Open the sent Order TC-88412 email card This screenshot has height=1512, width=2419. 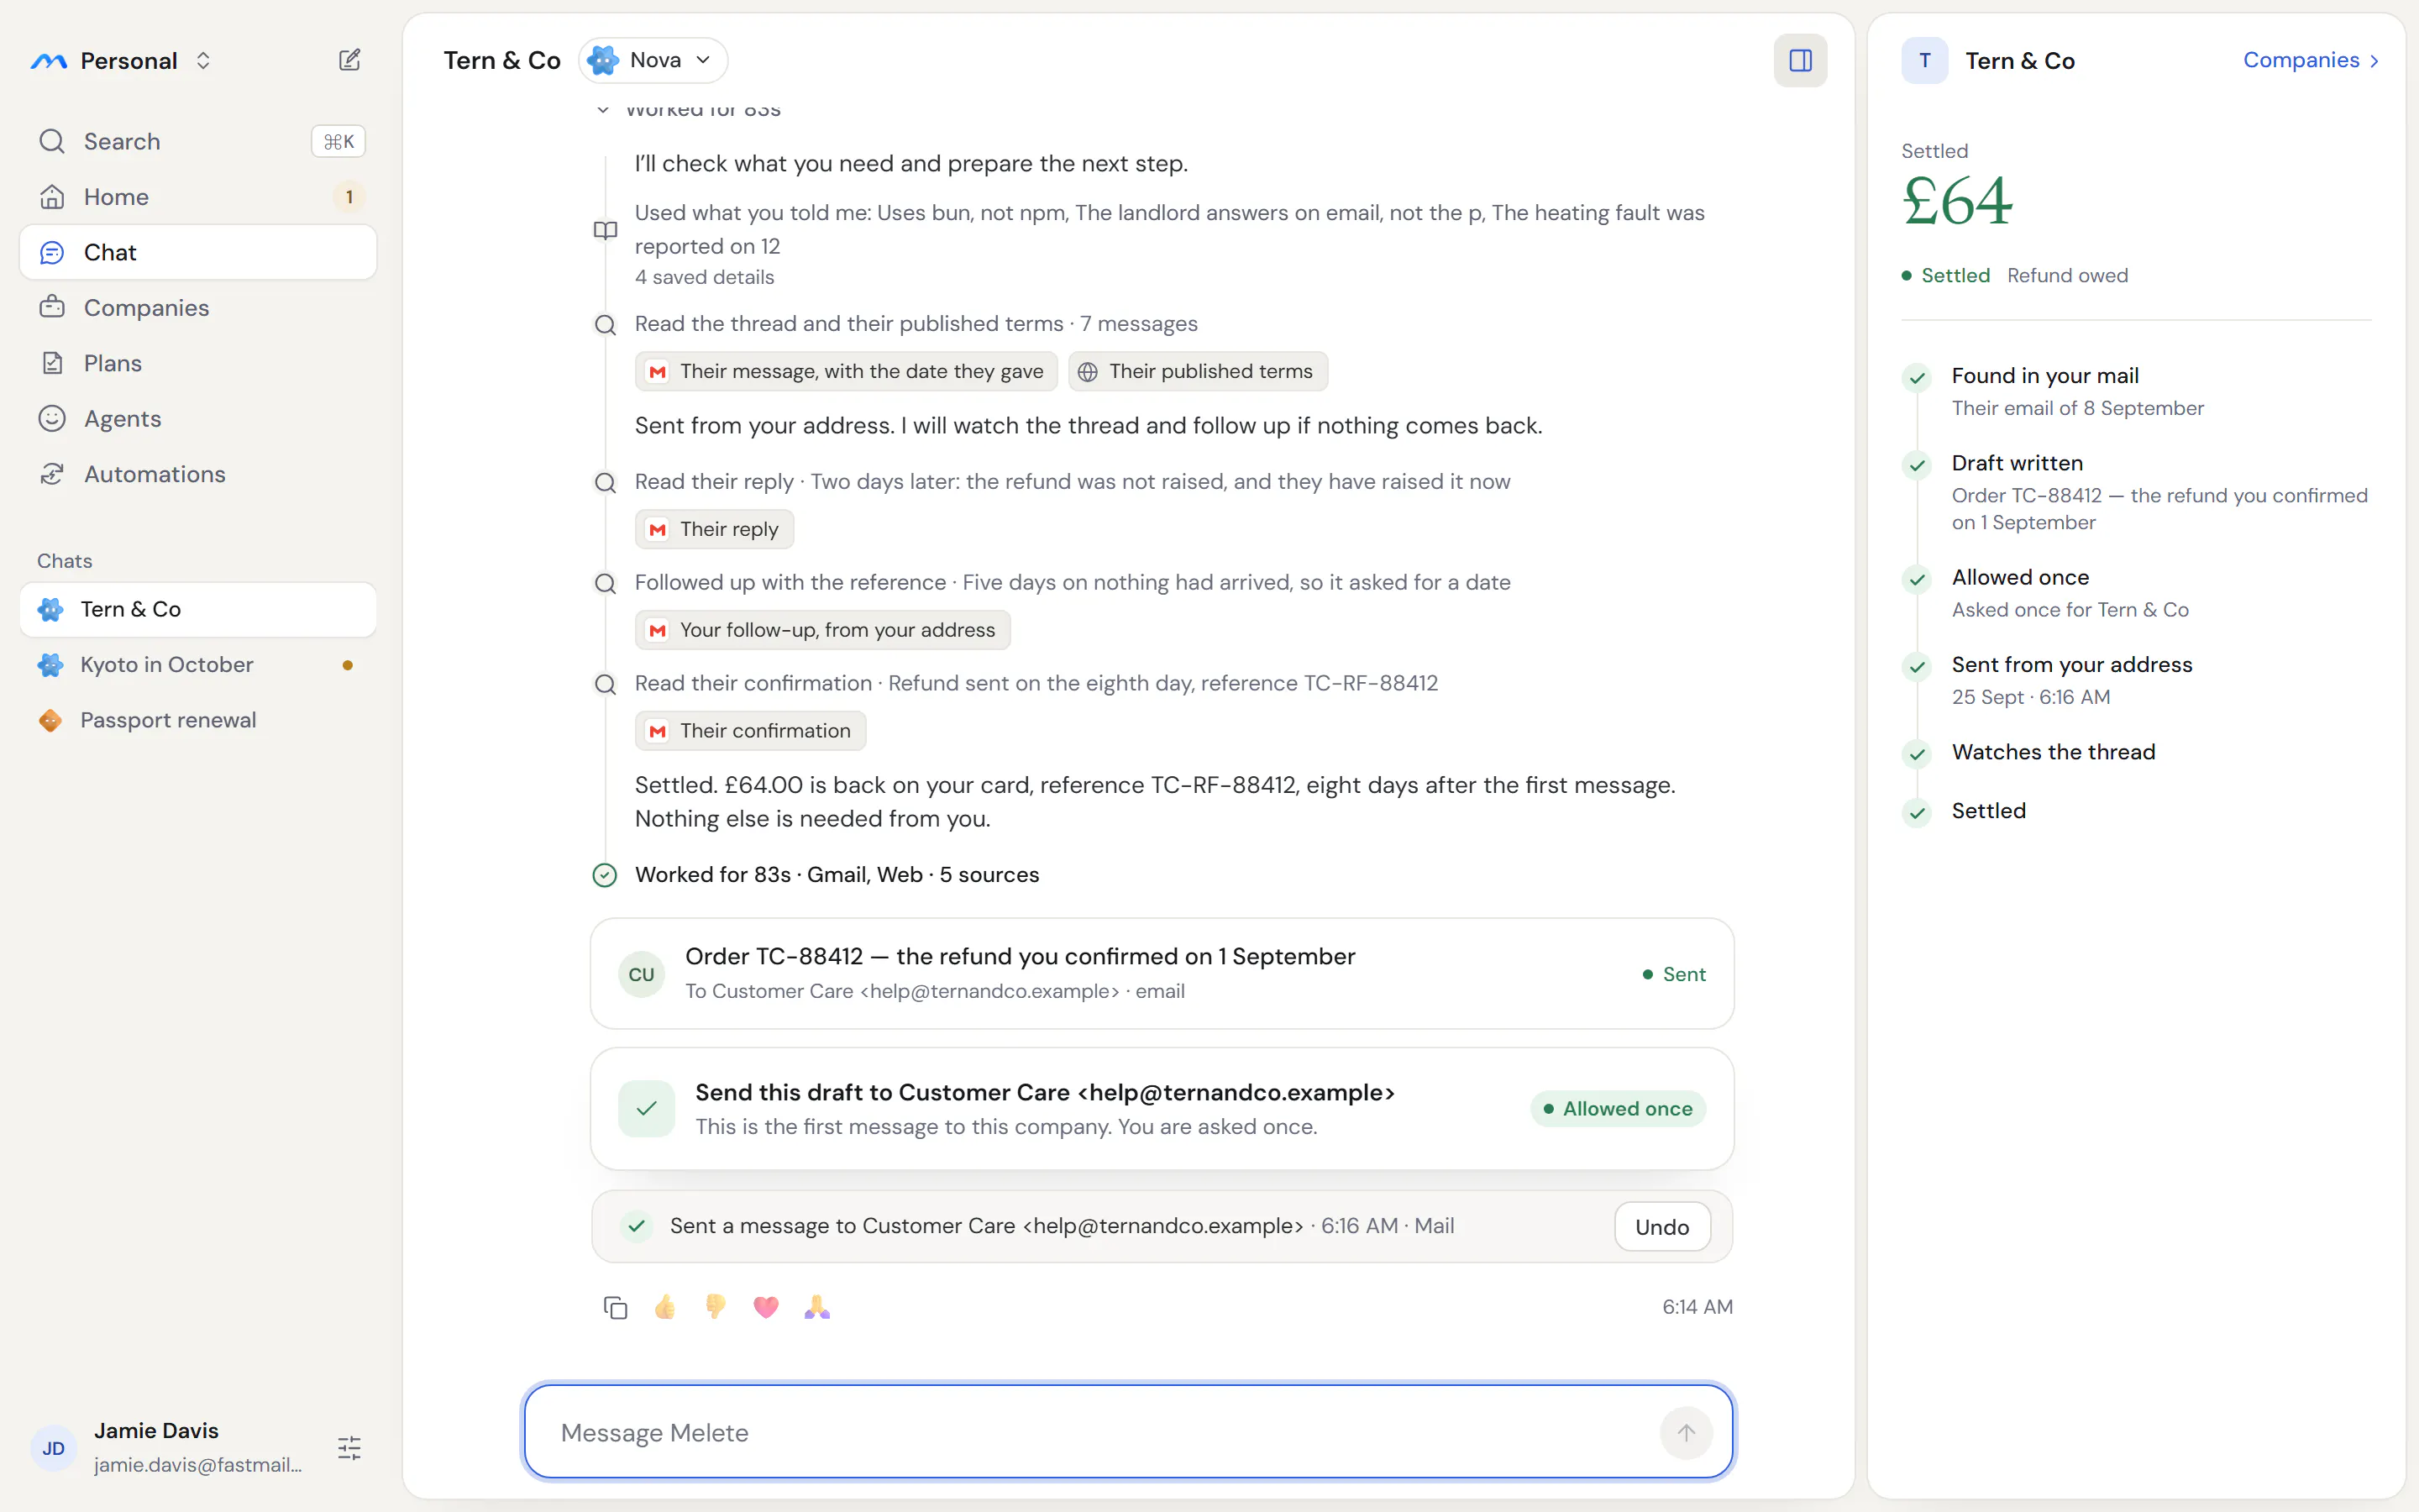click(x=1162, y=974)
